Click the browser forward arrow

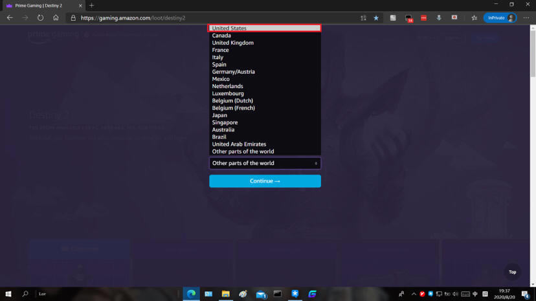pyautogui.click(x=25, y=17)
